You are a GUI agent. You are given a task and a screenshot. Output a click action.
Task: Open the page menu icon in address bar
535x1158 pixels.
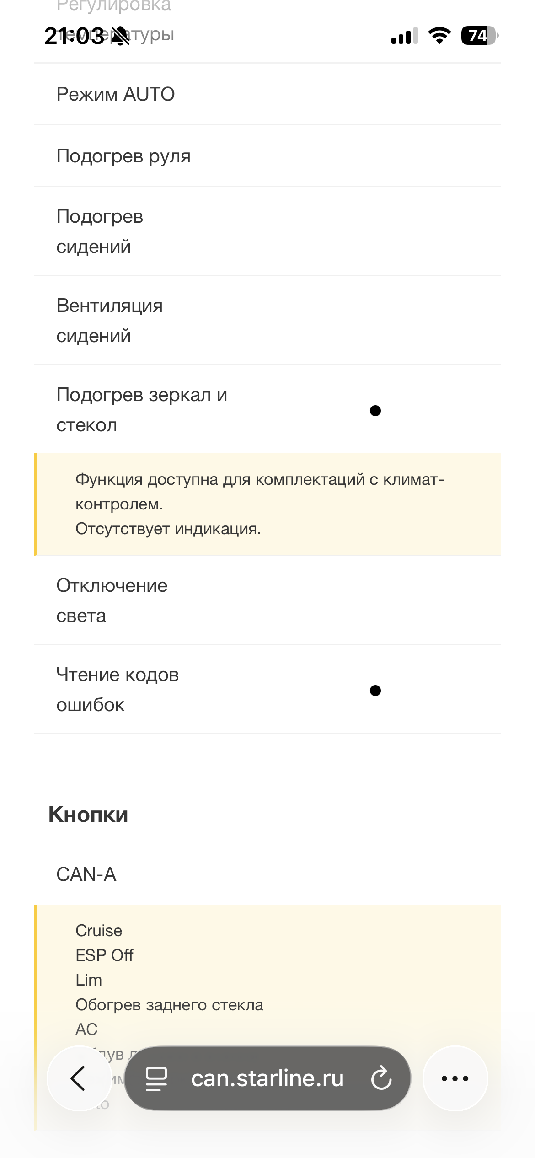156,1078
